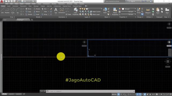
Task: Toggle polar tracking in status bar
Action: tap(128, 94)
